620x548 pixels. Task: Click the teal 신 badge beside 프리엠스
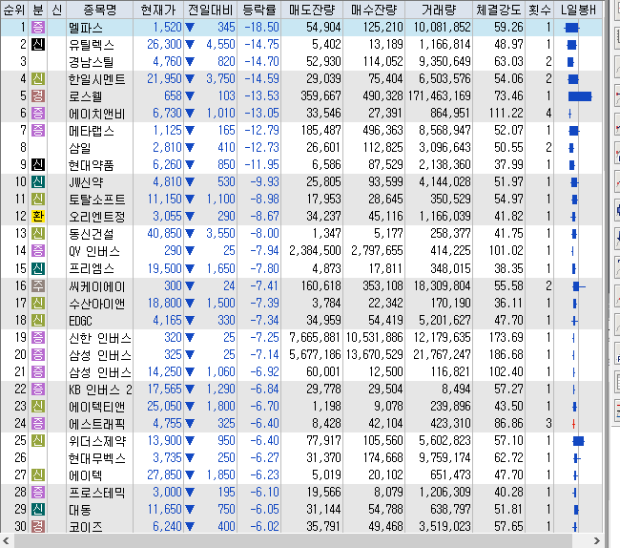coord(38,268)
